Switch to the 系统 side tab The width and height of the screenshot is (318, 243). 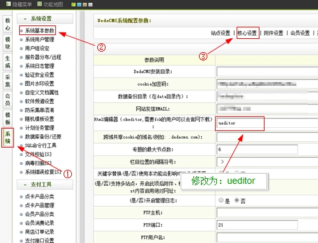(x=8, y=137)
